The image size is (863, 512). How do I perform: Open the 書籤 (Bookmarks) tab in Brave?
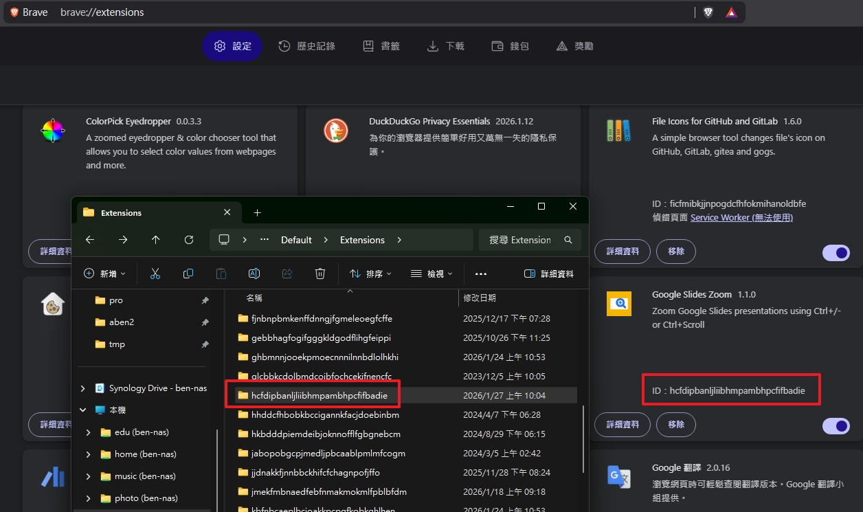coord(381,46)
